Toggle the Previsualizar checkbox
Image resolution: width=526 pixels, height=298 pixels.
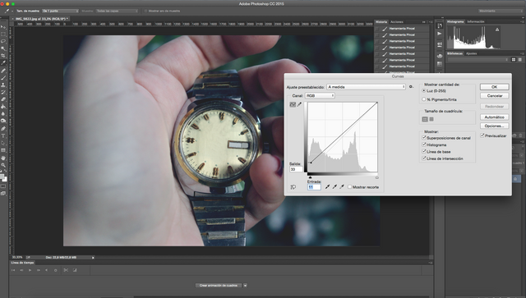[x=482, y=135]
